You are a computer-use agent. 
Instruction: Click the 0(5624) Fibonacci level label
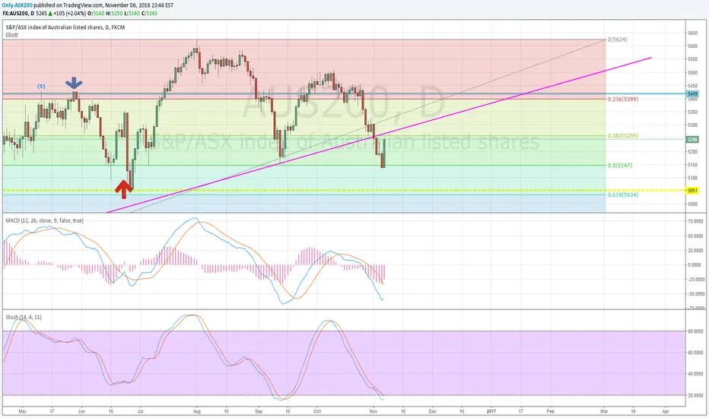617,40
